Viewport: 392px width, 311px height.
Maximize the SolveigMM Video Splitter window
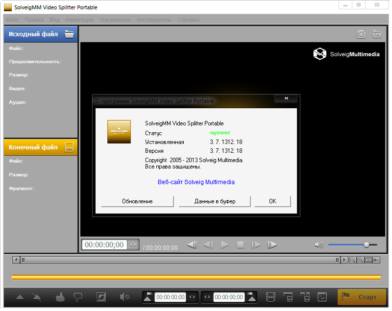[359, 5]
